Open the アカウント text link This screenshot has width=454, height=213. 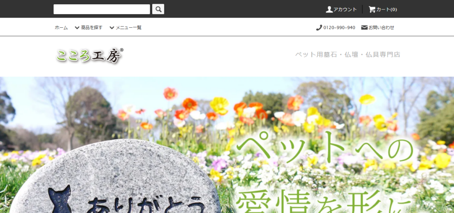[345, 9]
